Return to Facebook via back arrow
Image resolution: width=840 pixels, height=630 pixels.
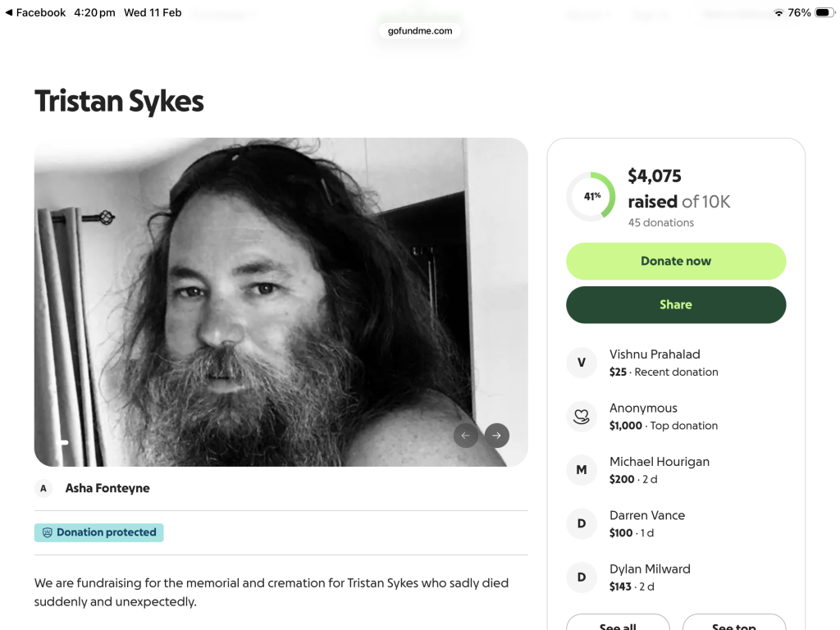coord(9,13)
